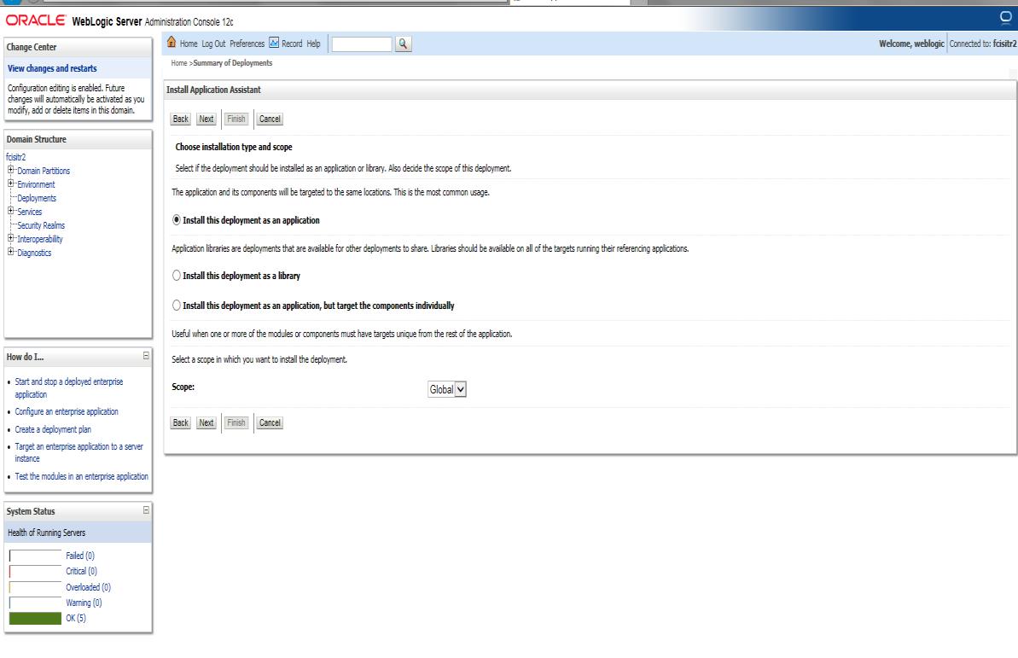Open Domain Partitions in Domain Structure

[x=44, y=171]
